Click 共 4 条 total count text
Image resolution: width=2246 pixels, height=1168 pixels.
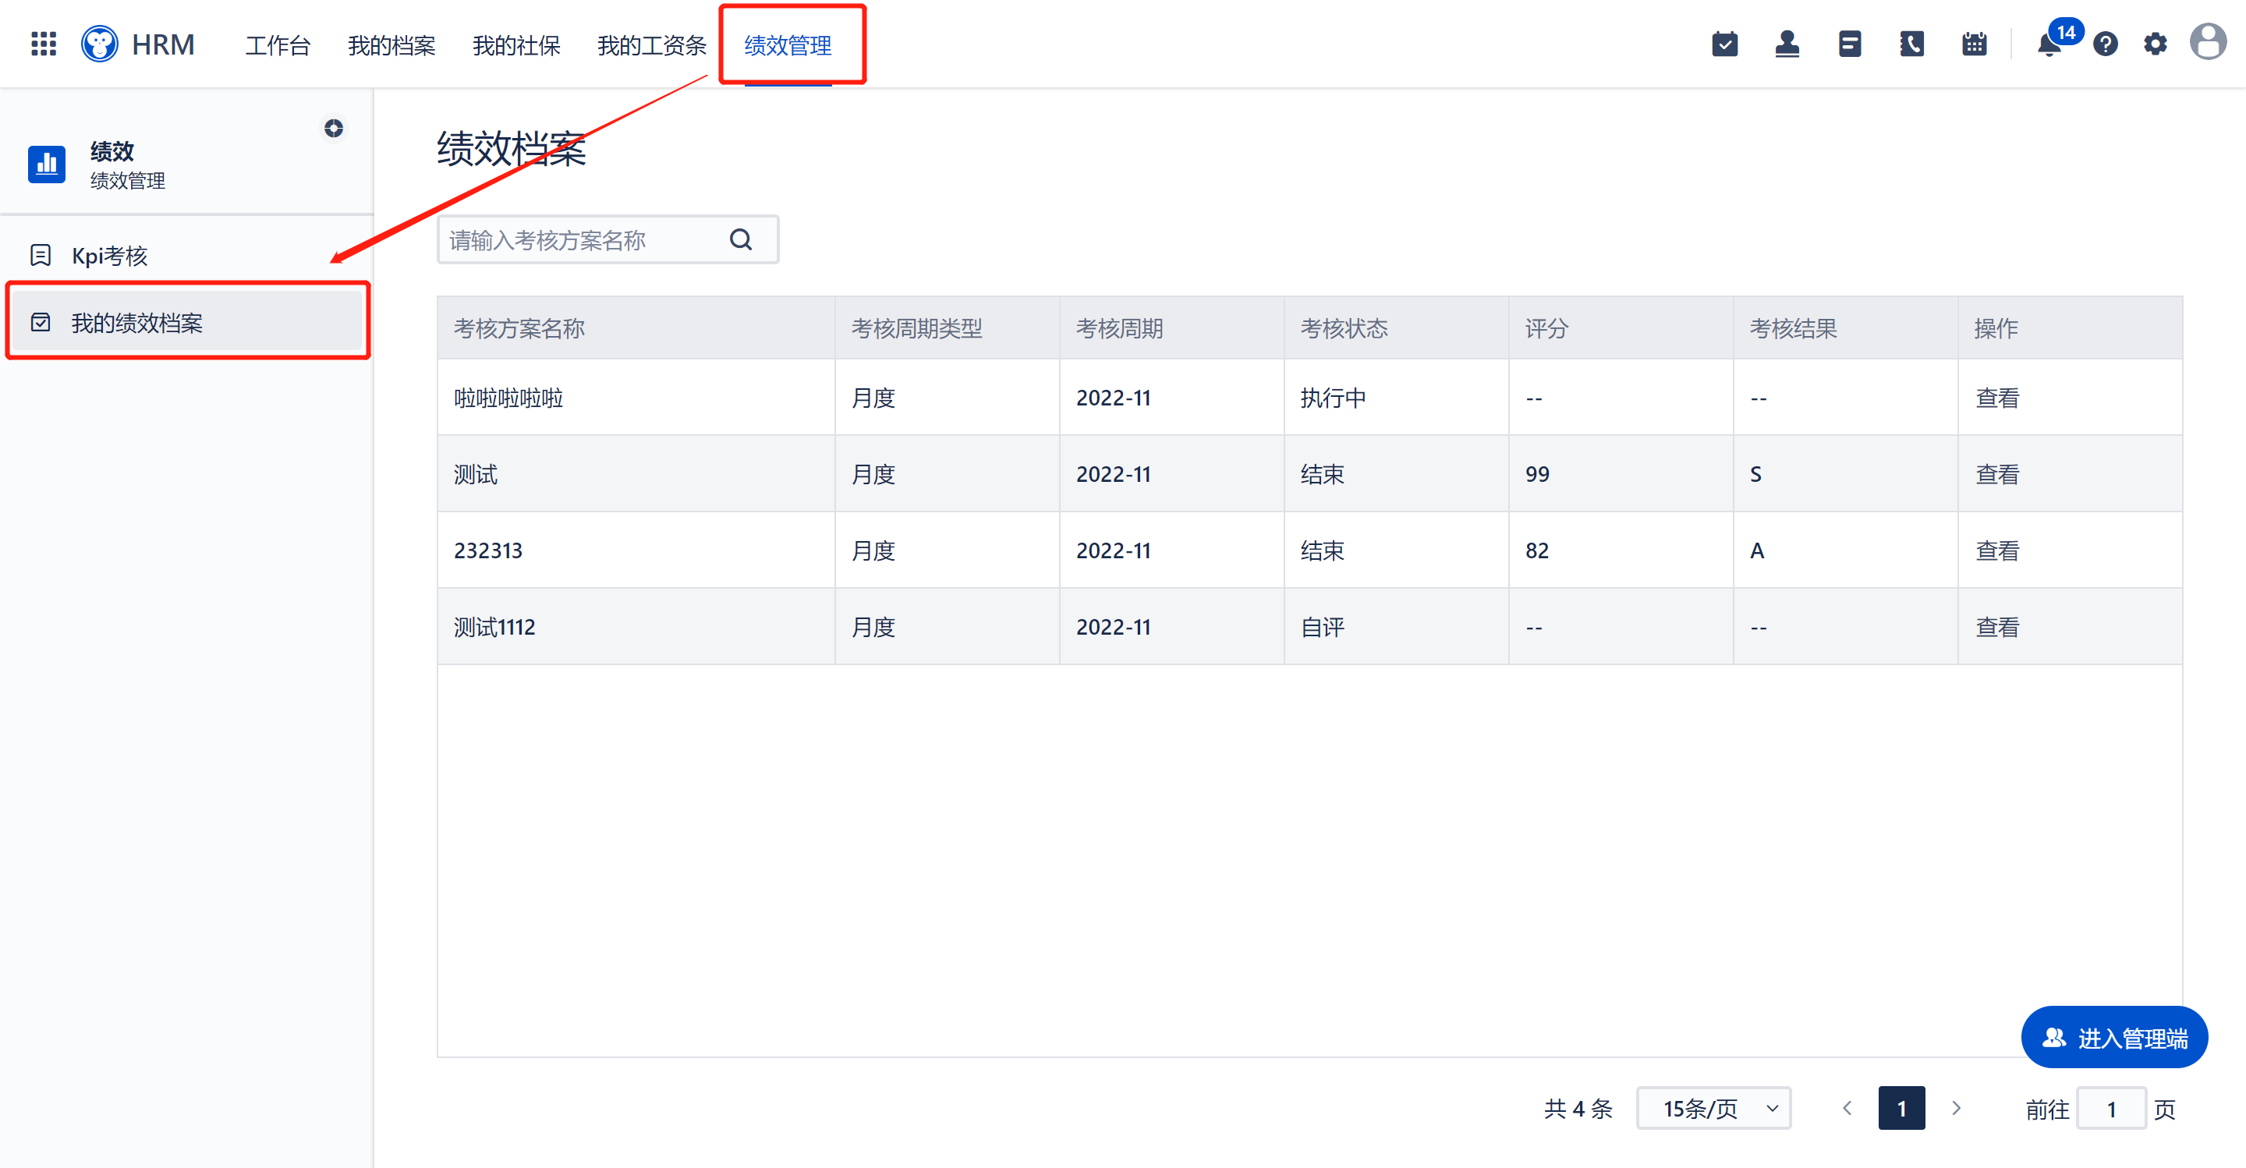pos(1578,1109)
